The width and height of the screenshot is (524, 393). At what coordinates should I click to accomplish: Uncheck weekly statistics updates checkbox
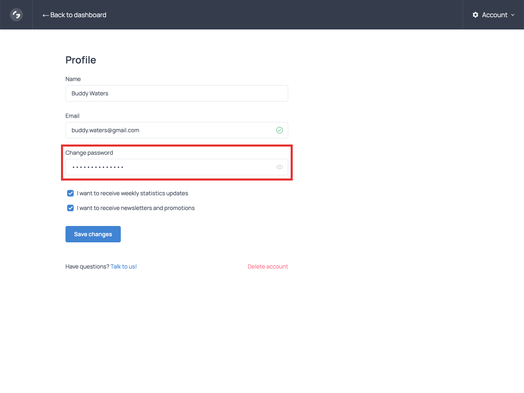[x=70, y=193]
